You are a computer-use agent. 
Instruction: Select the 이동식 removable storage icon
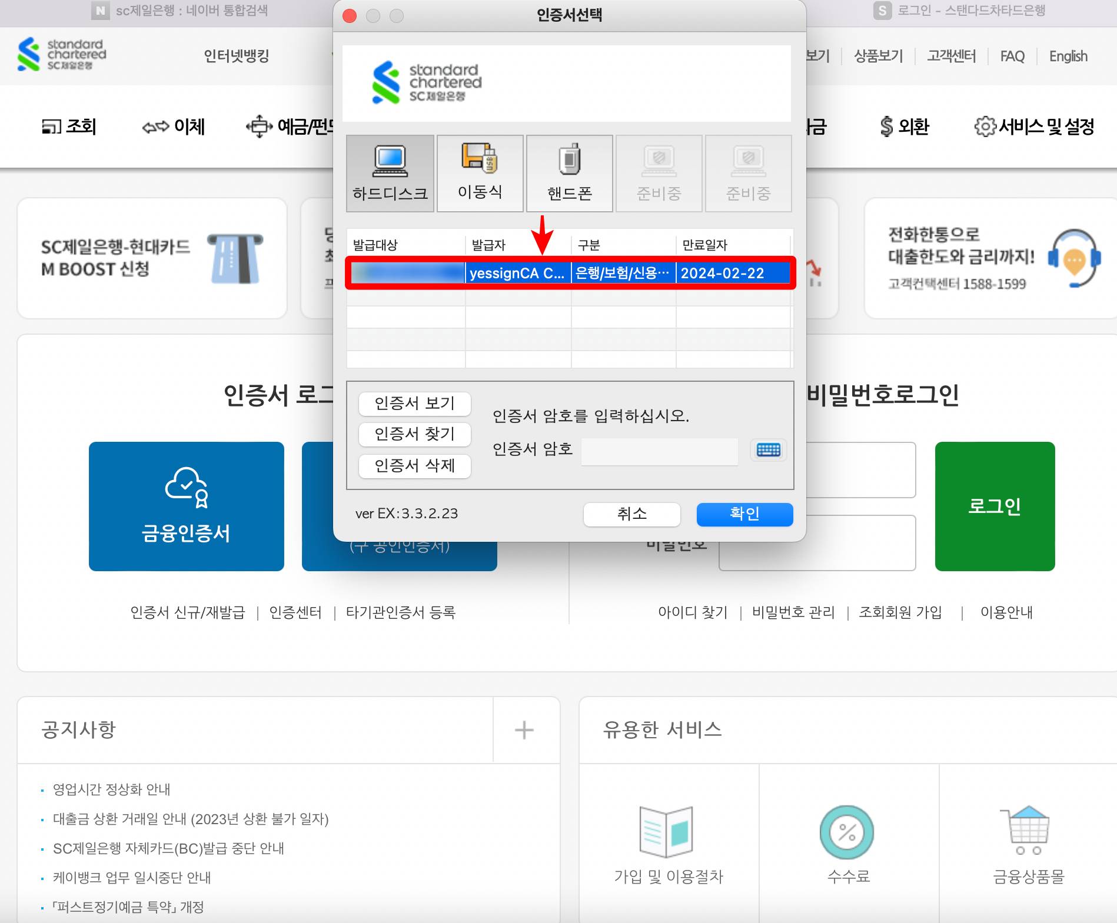pos(480,172)
